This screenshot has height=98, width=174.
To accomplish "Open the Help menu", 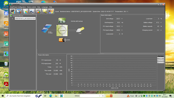I will (x=51, y=7).
